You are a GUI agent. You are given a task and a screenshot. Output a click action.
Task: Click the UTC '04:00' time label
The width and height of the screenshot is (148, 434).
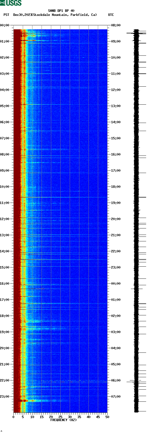[116, 348]
